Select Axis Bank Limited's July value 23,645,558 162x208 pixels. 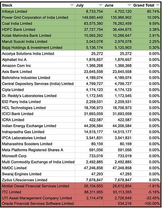click(x=89, y=72)
